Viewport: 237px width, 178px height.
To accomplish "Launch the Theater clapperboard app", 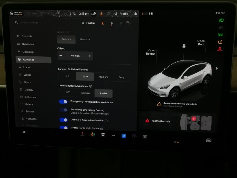I will pos(103,135).
